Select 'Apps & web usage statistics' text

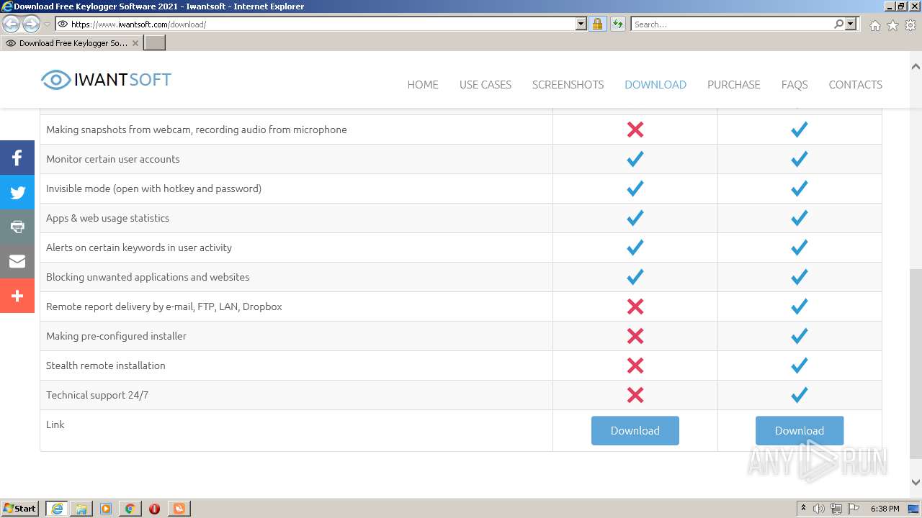[107, 218]
